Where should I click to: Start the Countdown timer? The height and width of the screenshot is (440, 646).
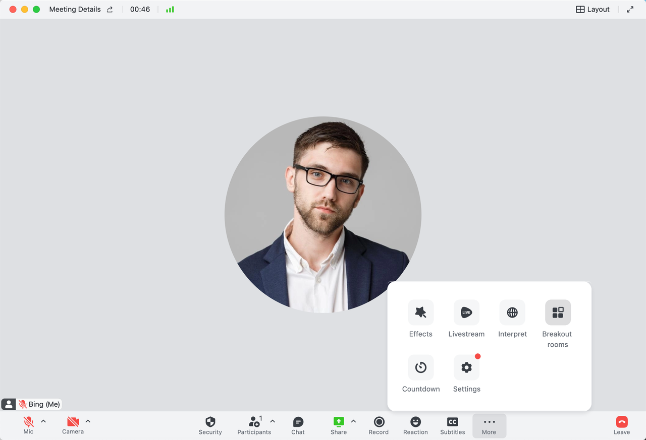420,367
